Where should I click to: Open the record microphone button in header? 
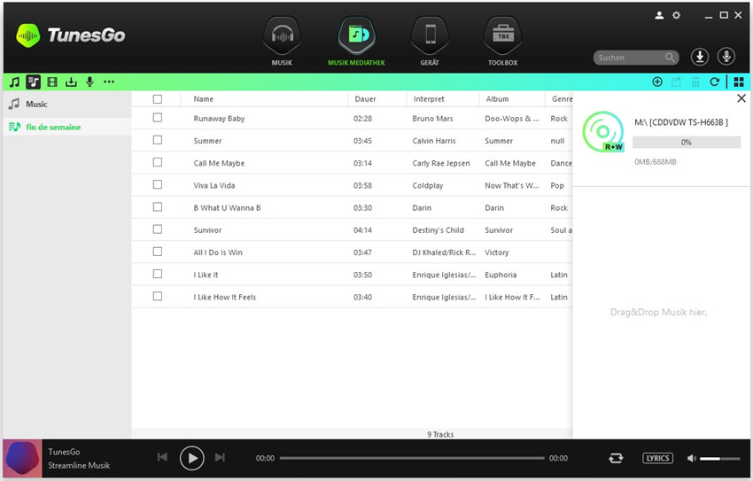coord(726,57)
